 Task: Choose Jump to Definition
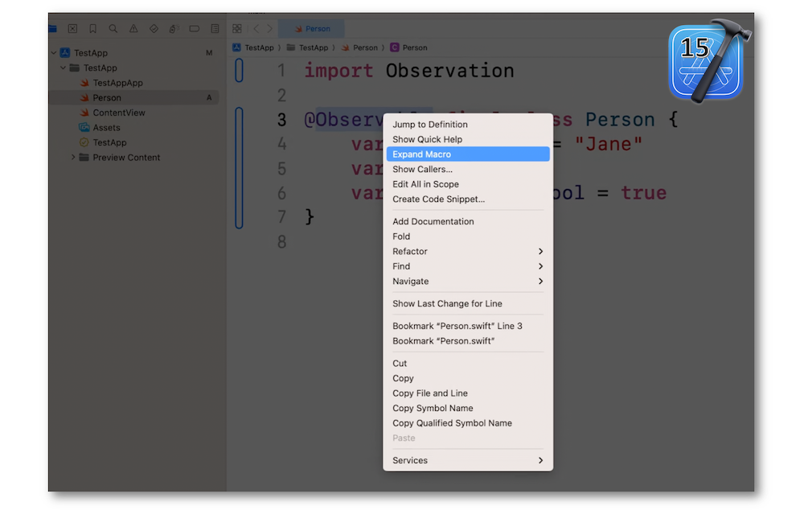click(x=468, y=124)
